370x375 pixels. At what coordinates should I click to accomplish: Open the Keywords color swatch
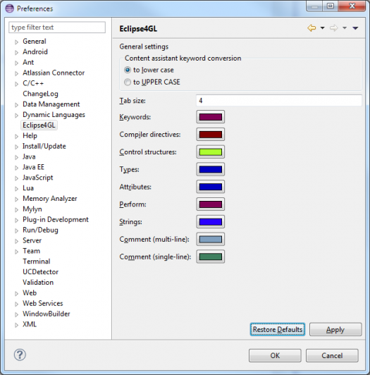pyautogui.click(x=211, y=117)
